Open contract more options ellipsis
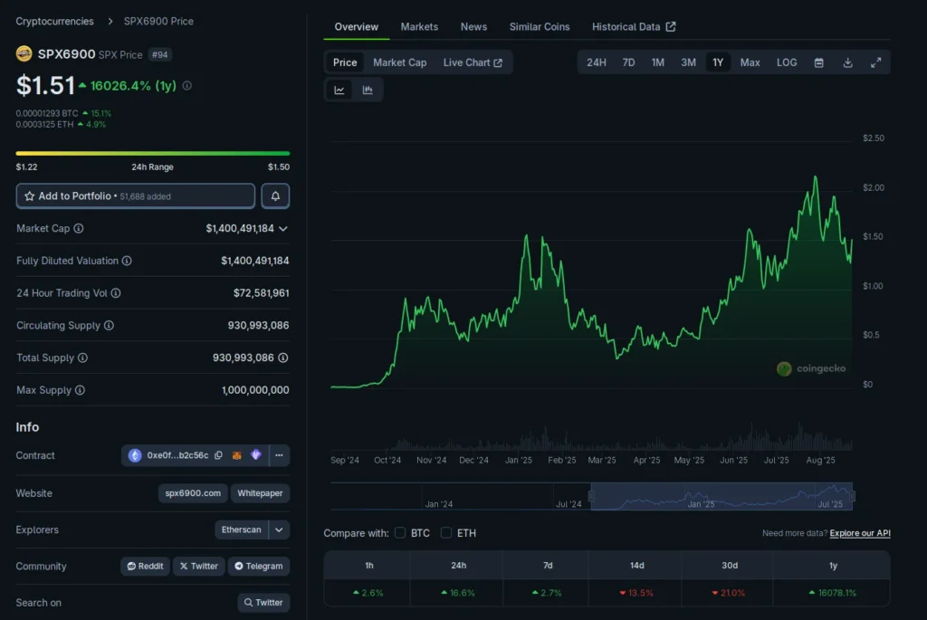This screenshot has height=620, width=927. pos(279,455)
